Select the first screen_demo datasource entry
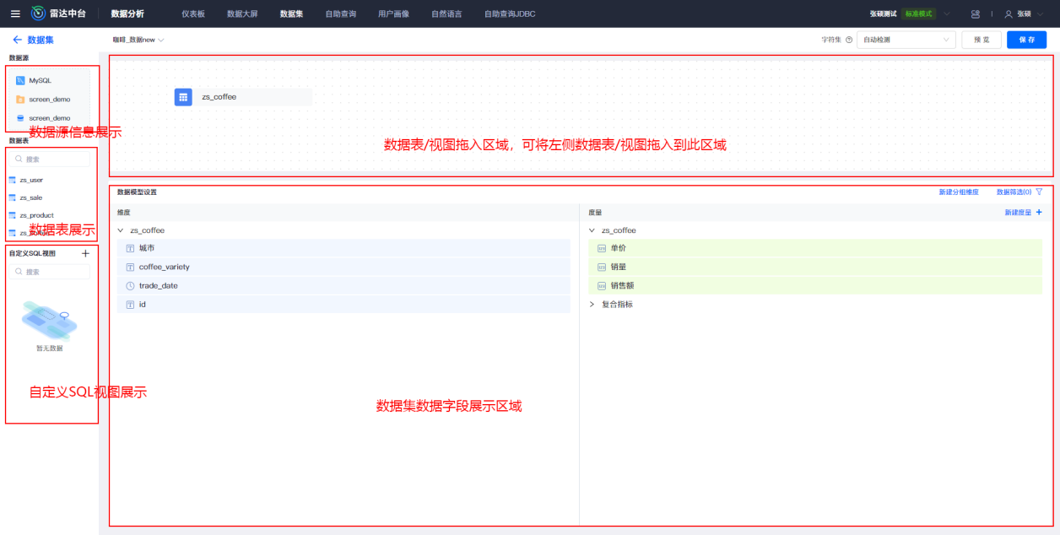1060x535 pixels. [x=49, y=100]
